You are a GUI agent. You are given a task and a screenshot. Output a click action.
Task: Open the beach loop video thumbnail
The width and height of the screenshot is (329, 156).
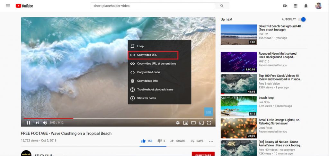click(x=238, y=106)
